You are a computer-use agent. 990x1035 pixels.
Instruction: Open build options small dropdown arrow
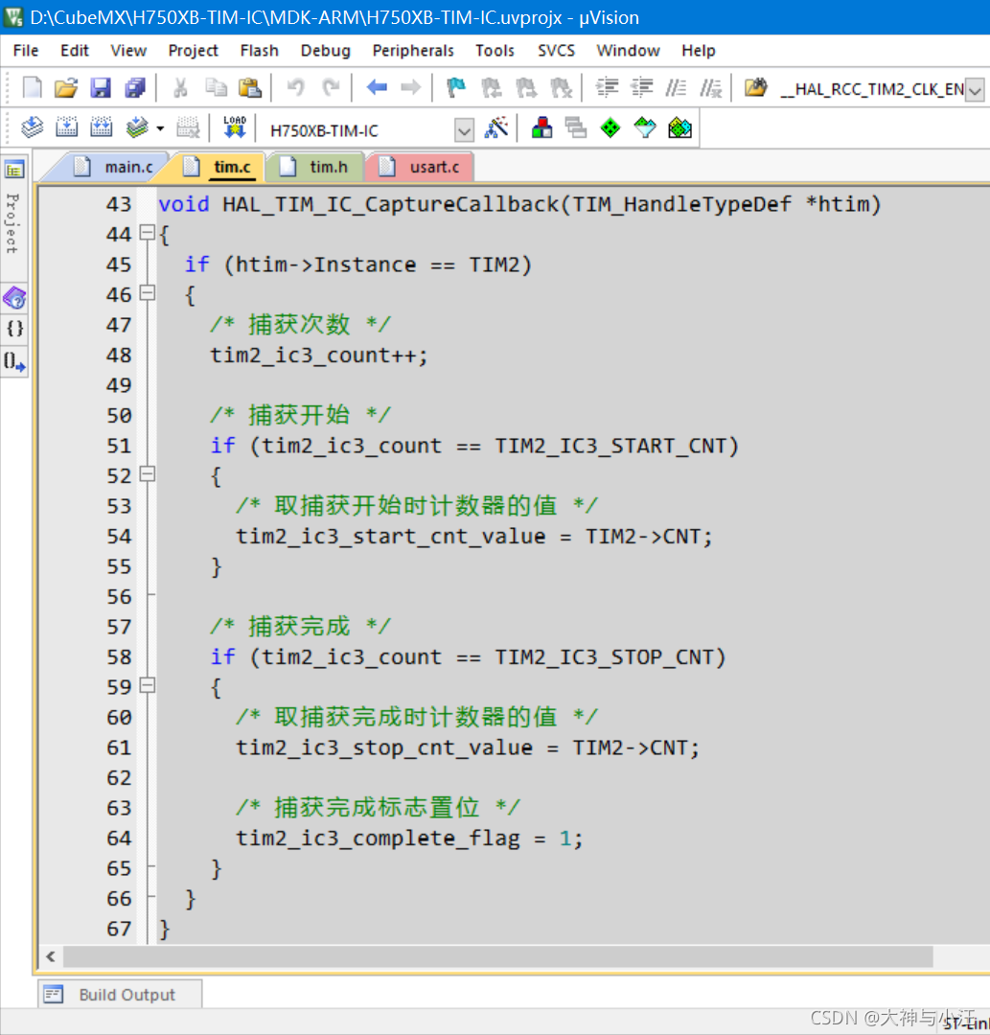point(160,128)
